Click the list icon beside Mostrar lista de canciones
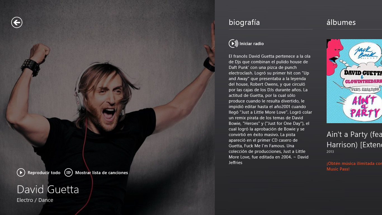 pyautogui.click(x=69, y=172)
